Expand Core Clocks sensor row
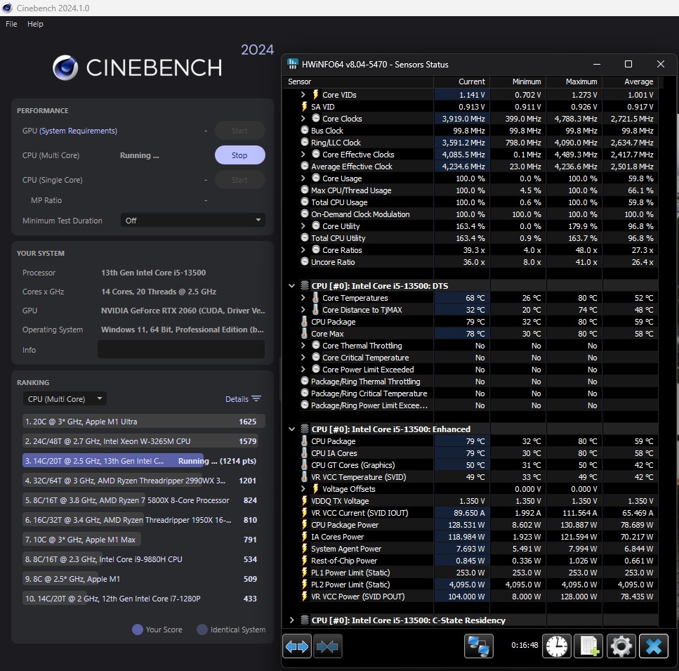The height and width of the screenshot is (671, 679). [303, 118]
